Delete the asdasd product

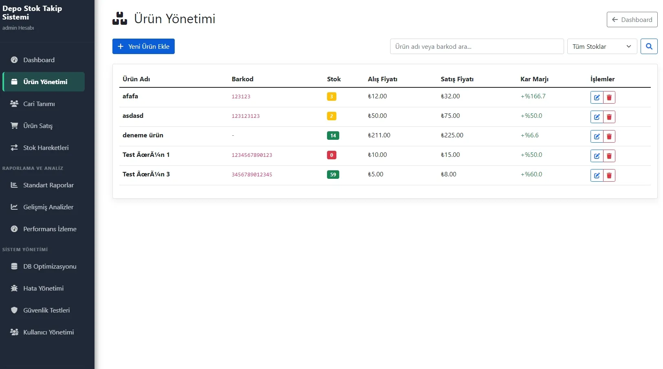click(609, 117)
